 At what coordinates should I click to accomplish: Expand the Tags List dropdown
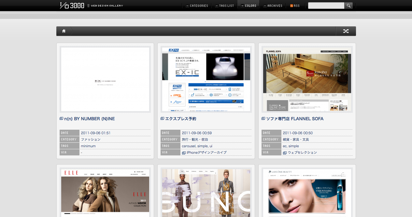[x=224, y=6]
